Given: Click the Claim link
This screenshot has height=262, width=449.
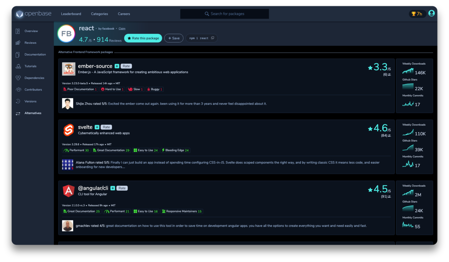Looking at the screenshot, I should [122, 29].
